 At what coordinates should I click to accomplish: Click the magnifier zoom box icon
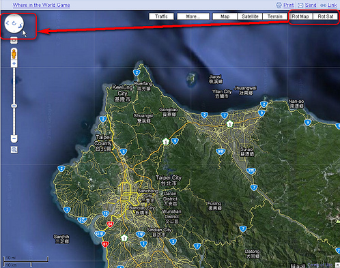(x=14, y=149)
